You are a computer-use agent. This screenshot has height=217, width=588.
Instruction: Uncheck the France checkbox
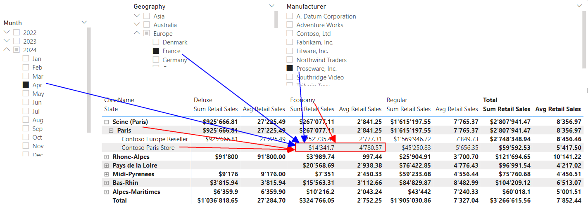pyautogui.click(x=156, y=51)
